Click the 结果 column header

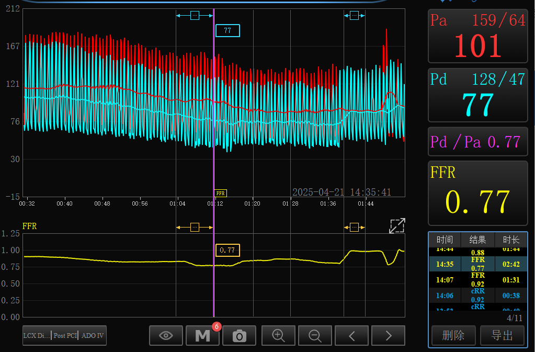tap(477, 240)
